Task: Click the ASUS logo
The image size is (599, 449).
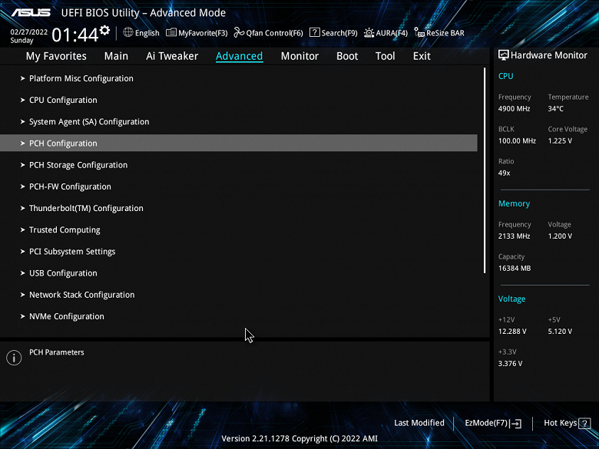Action: pyautogui.click(x=31, y=12)
